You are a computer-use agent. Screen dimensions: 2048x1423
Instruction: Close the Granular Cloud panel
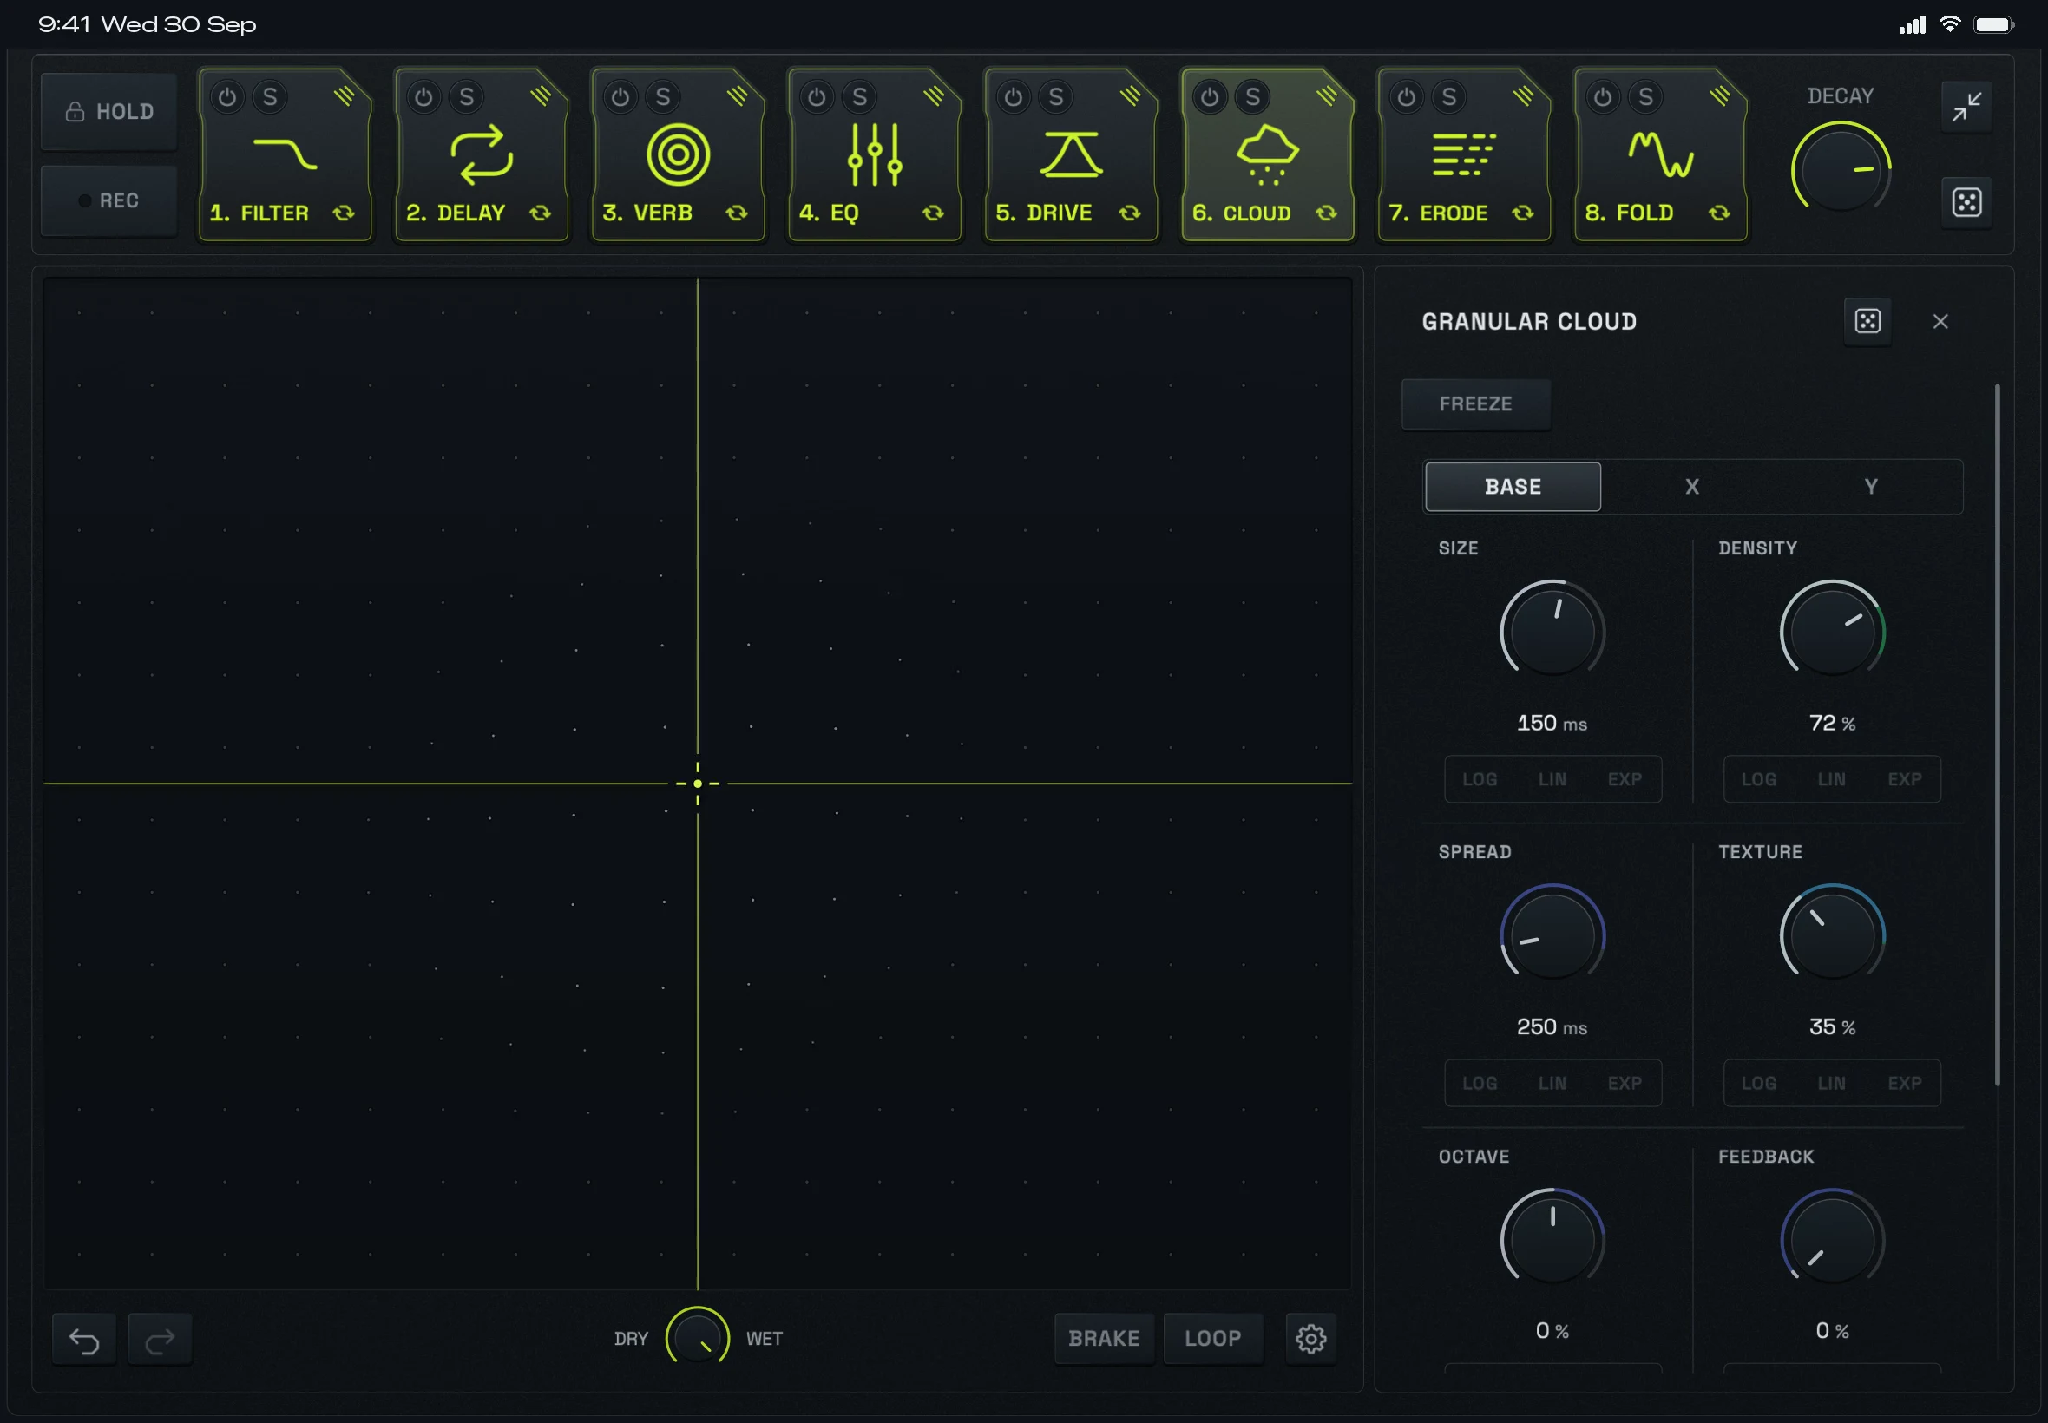pyautogui.click(x=1940, y=322)
